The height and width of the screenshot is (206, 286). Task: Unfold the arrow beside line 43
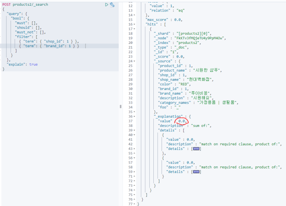coord(134,149)
